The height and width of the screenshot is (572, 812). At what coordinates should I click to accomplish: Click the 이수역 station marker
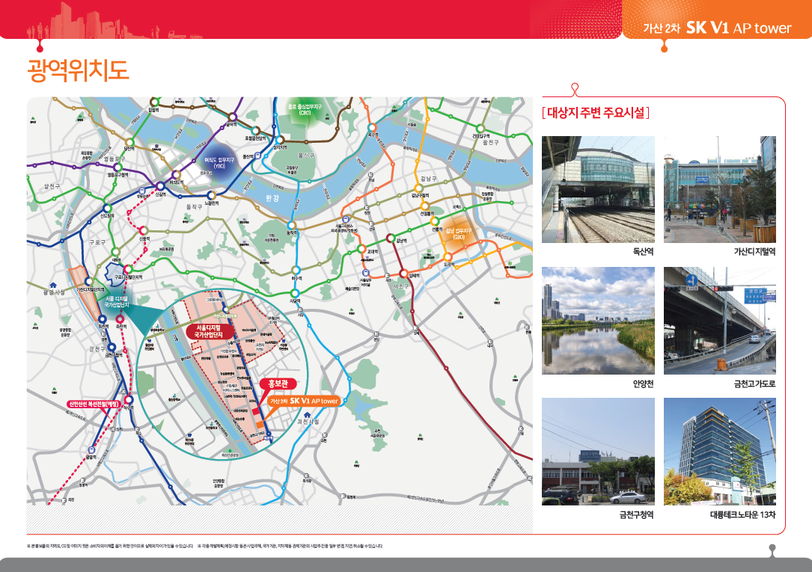pos(296,270)
